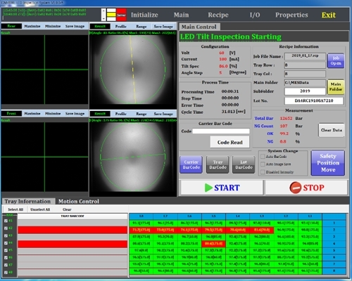Click the Code Read button
The width and height of the screenshot is (352, 281).
click(230, 142)
